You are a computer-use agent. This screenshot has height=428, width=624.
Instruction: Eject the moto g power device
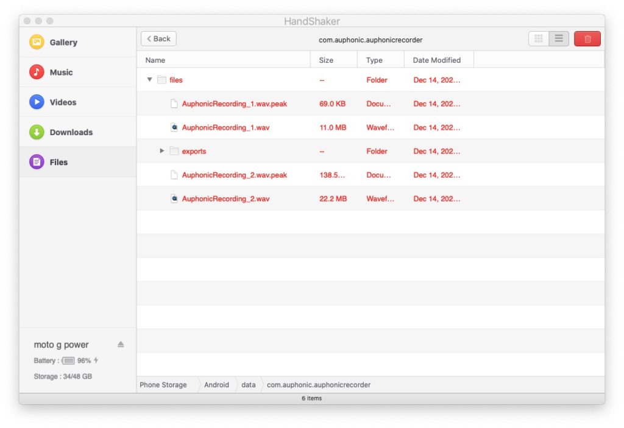pyautogui.click(x=121, y=345)
